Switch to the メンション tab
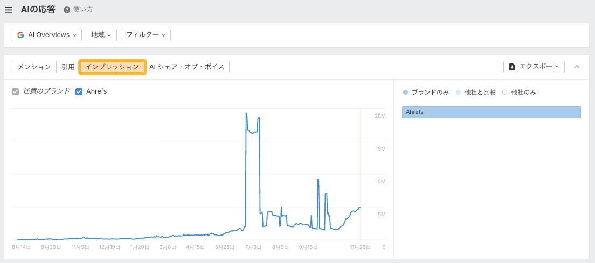 34,67
